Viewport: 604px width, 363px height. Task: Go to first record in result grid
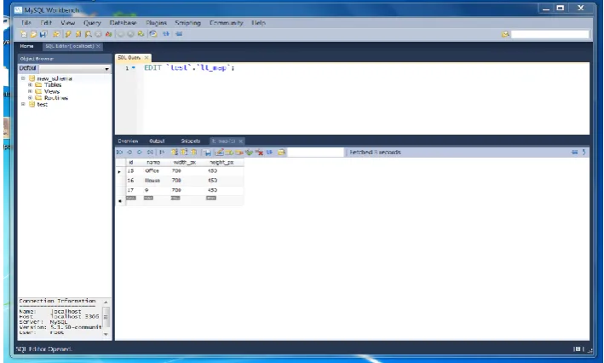coord(119,153)
